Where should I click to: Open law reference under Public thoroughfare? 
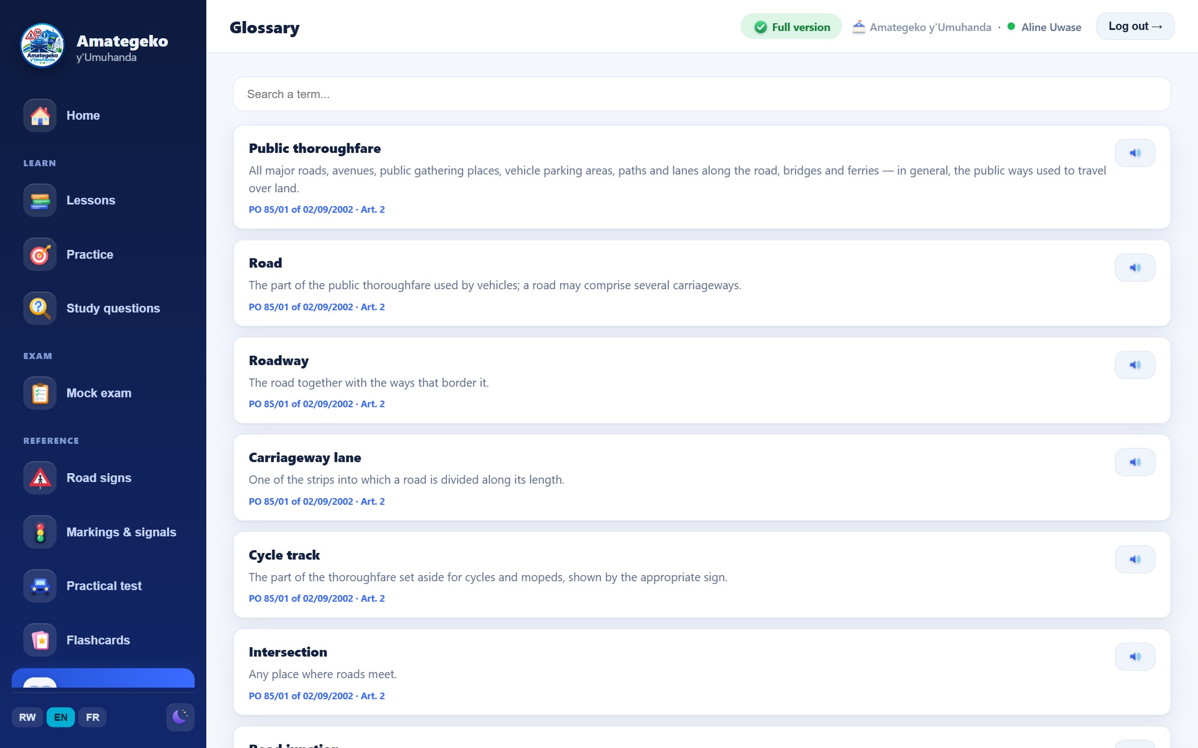[317, 209]
